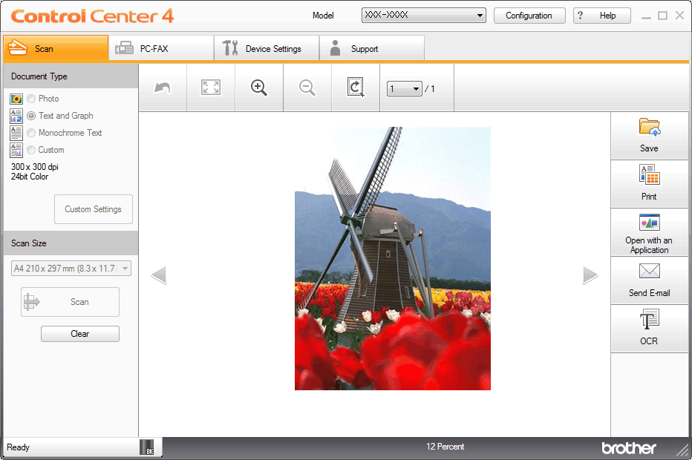692x460 pixels.
Task: Expand the Scan Size A4 dropdown
Action: 71,268
